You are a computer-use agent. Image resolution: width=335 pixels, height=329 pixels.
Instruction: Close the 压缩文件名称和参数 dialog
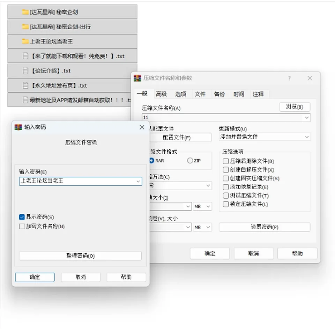click(310, 78)
